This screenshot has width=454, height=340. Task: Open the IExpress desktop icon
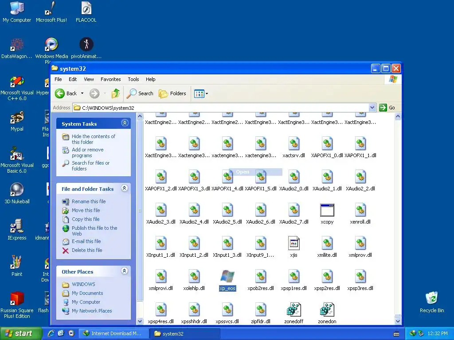17,226
